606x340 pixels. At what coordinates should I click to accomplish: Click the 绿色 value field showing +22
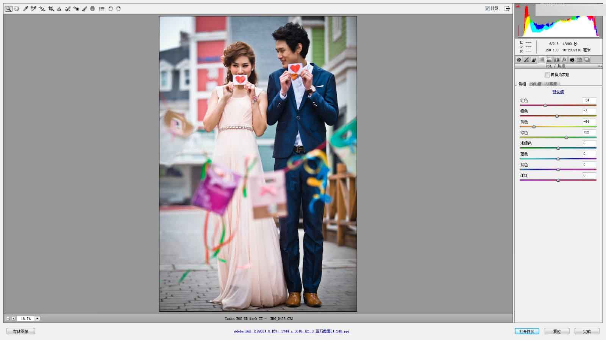tap(589, 133)
